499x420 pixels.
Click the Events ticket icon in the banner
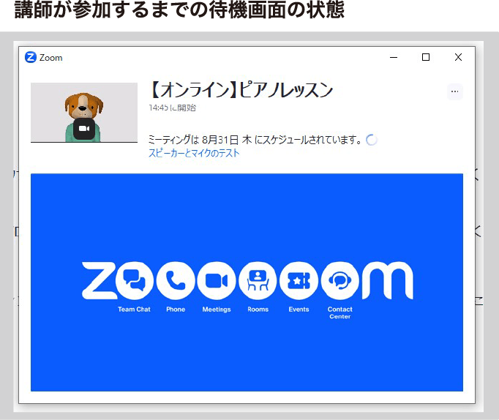(x=299, y=281)
